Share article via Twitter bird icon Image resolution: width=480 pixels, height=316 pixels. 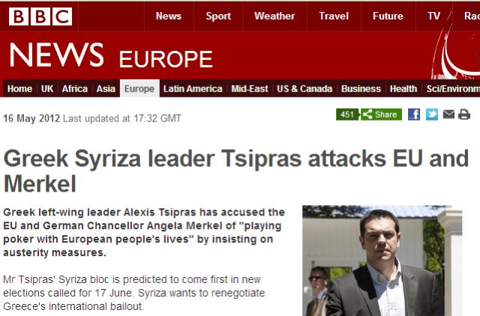coord(432,115)
